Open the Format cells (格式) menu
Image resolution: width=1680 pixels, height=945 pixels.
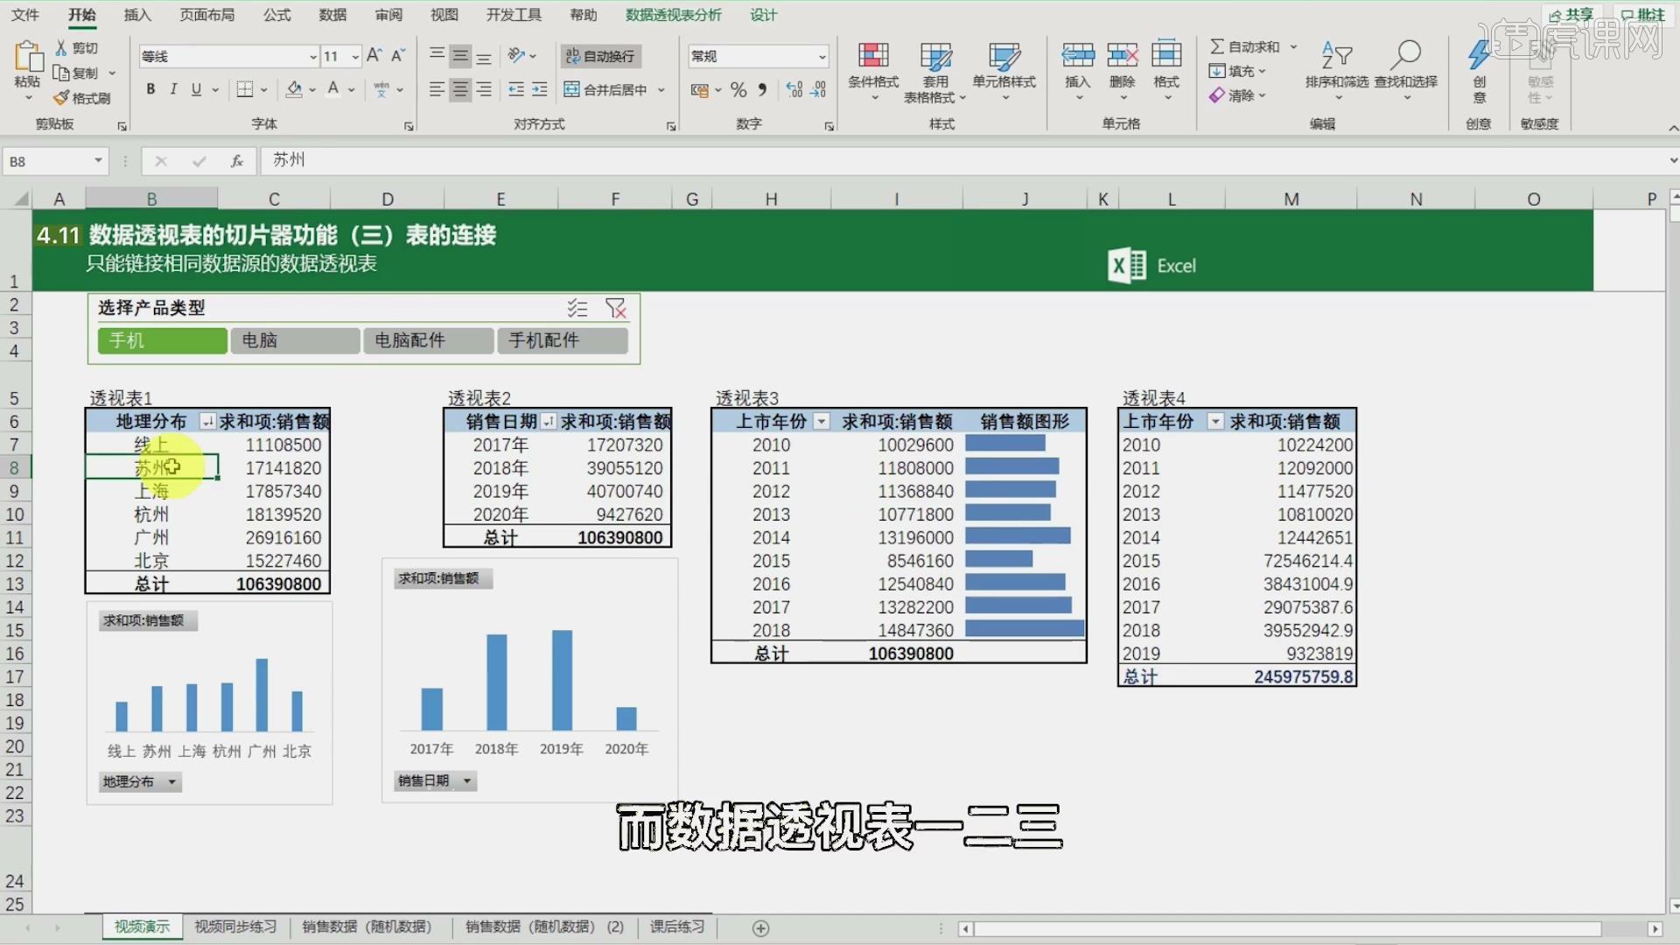click(1166, 68)
